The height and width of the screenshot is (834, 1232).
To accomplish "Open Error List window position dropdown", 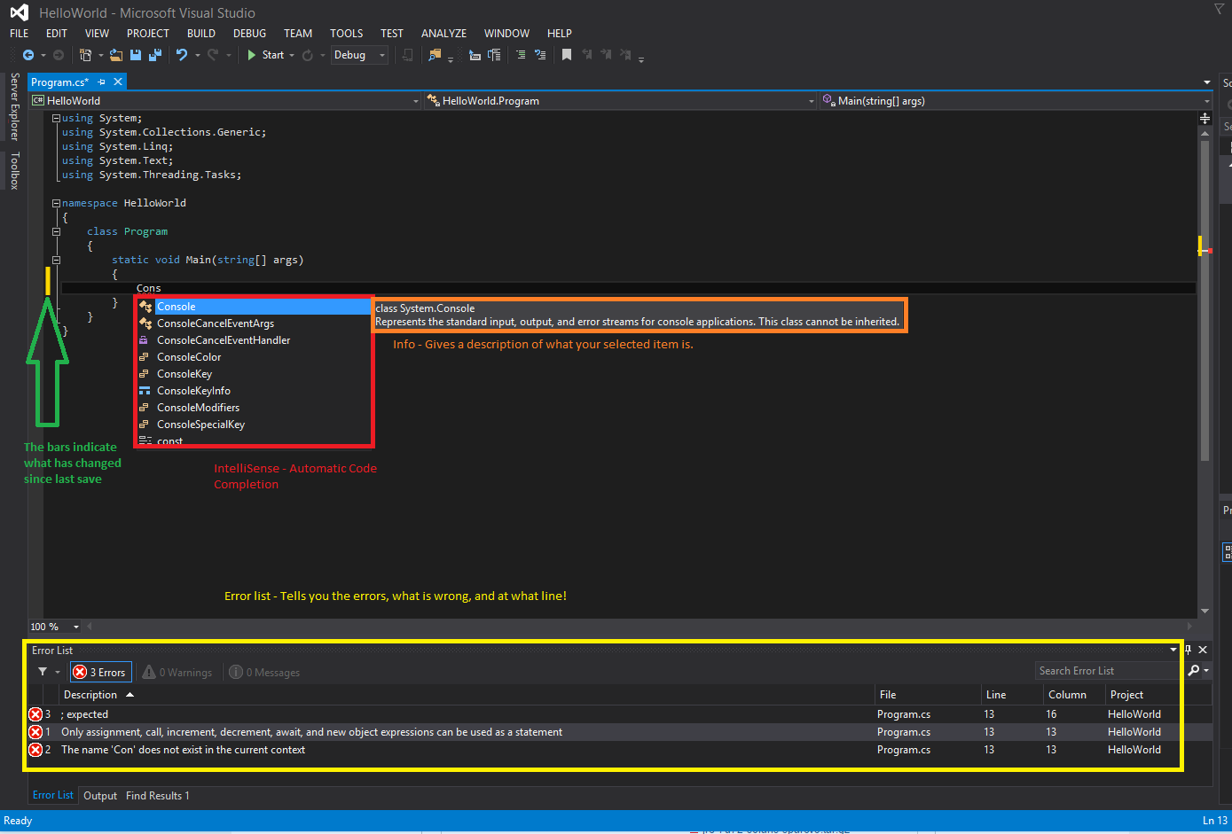I will [1173, 650].
